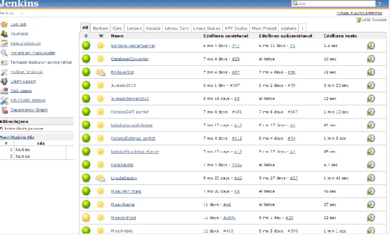
Task: Schedule a build for DatabaseConverter
Action: click(371, 59)
